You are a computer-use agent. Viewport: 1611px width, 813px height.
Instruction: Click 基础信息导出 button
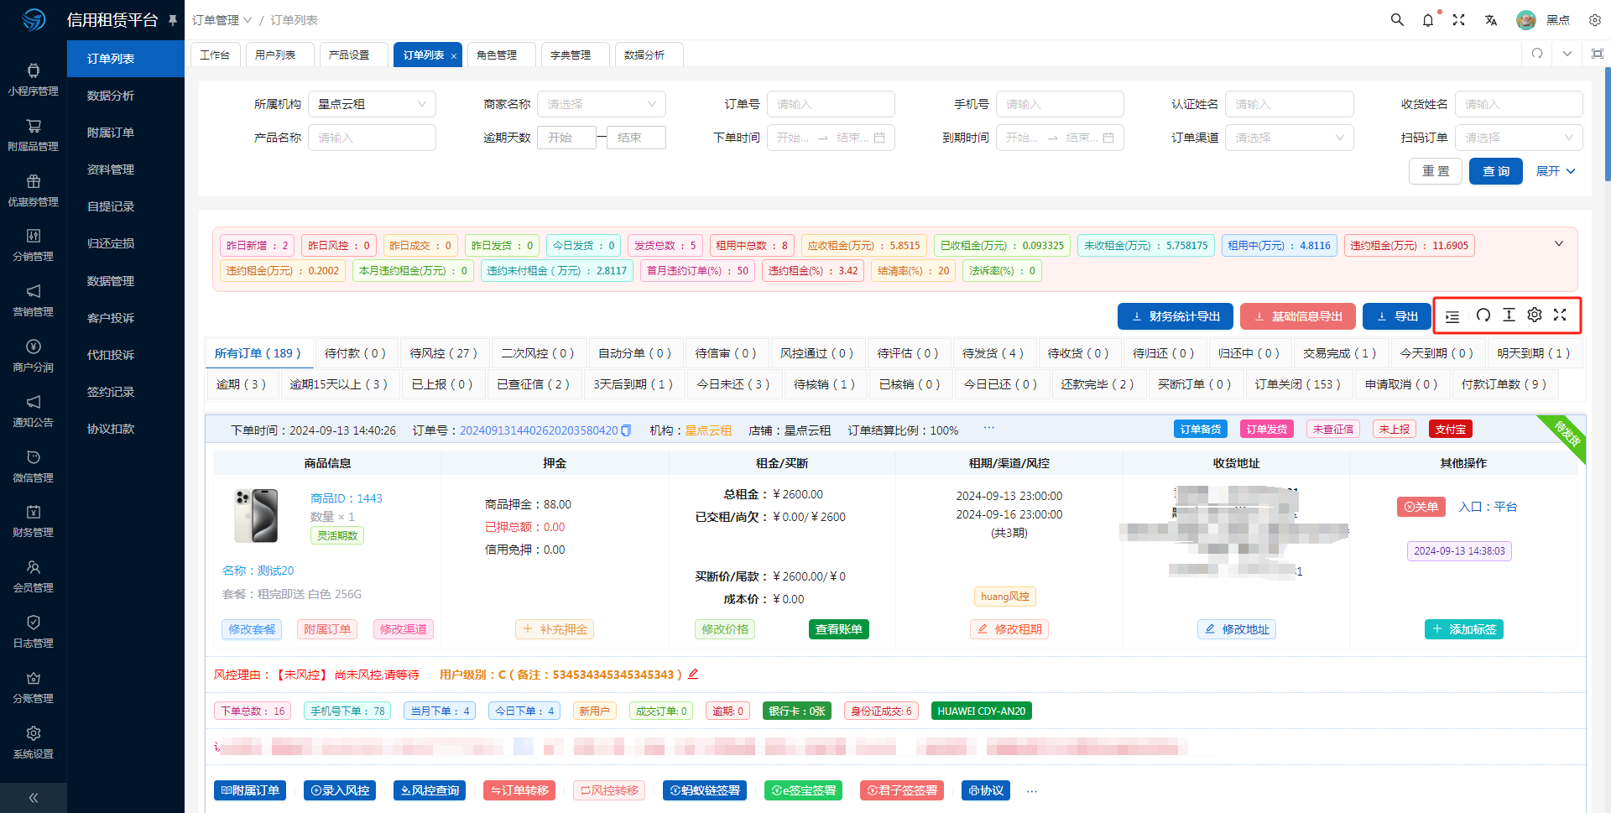[x=1298, y=316]
